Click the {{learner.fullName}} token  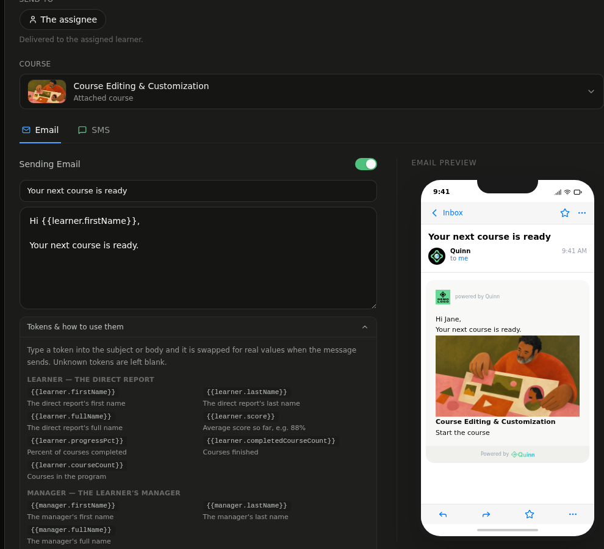71,417
